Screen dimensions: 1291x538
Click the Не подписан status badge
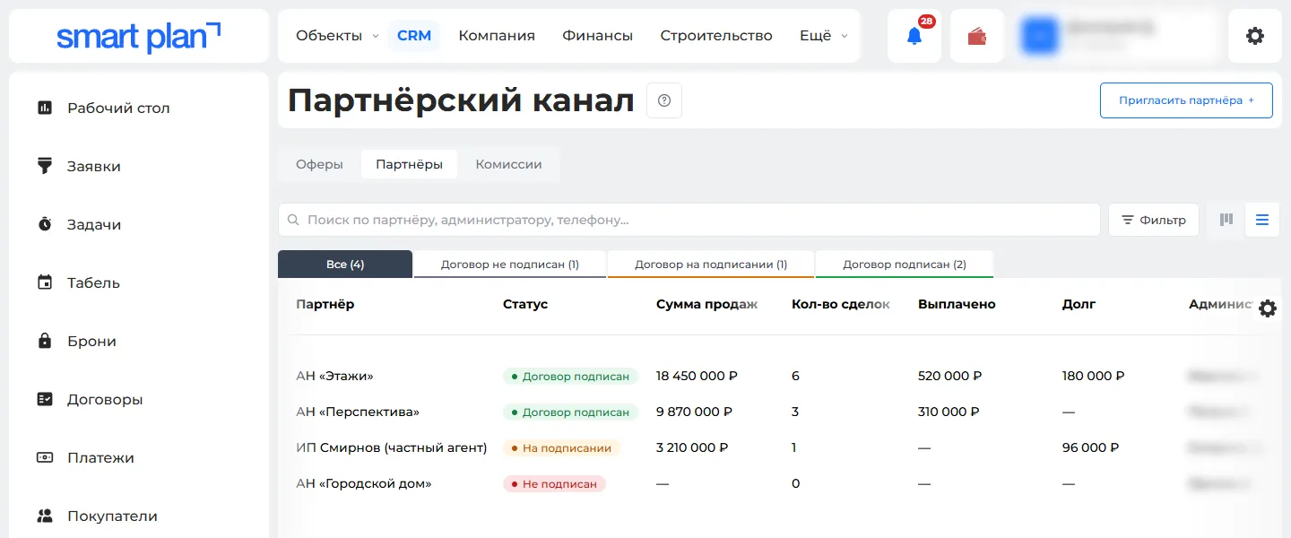(554, 483)
